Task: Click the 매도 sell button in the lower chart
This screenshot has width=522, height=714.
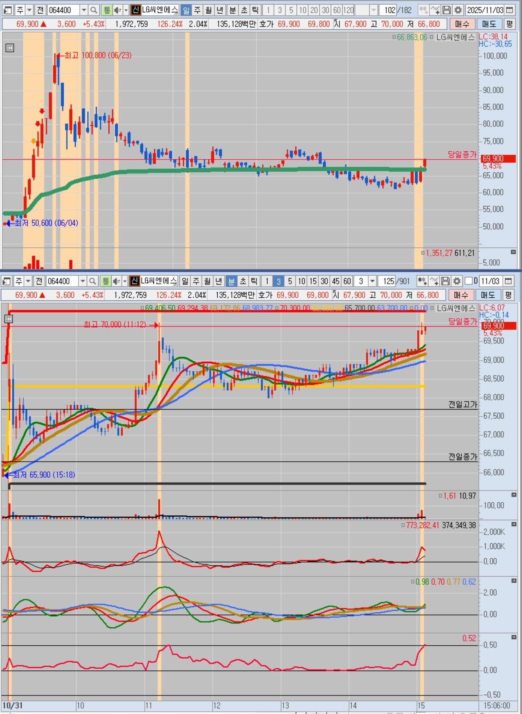Action: pyautogui.click(x=488, y=295)
